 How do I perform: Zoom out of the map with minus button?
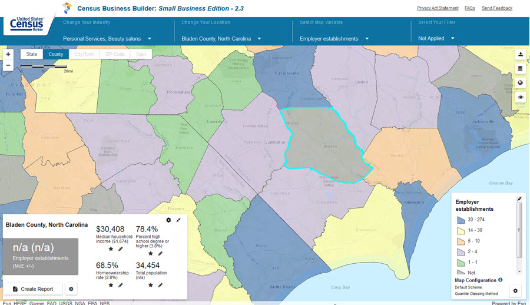(x=8, y=65)
